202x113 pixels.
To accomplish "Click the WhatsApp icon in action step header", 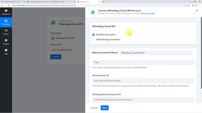I will pos(53,23).
